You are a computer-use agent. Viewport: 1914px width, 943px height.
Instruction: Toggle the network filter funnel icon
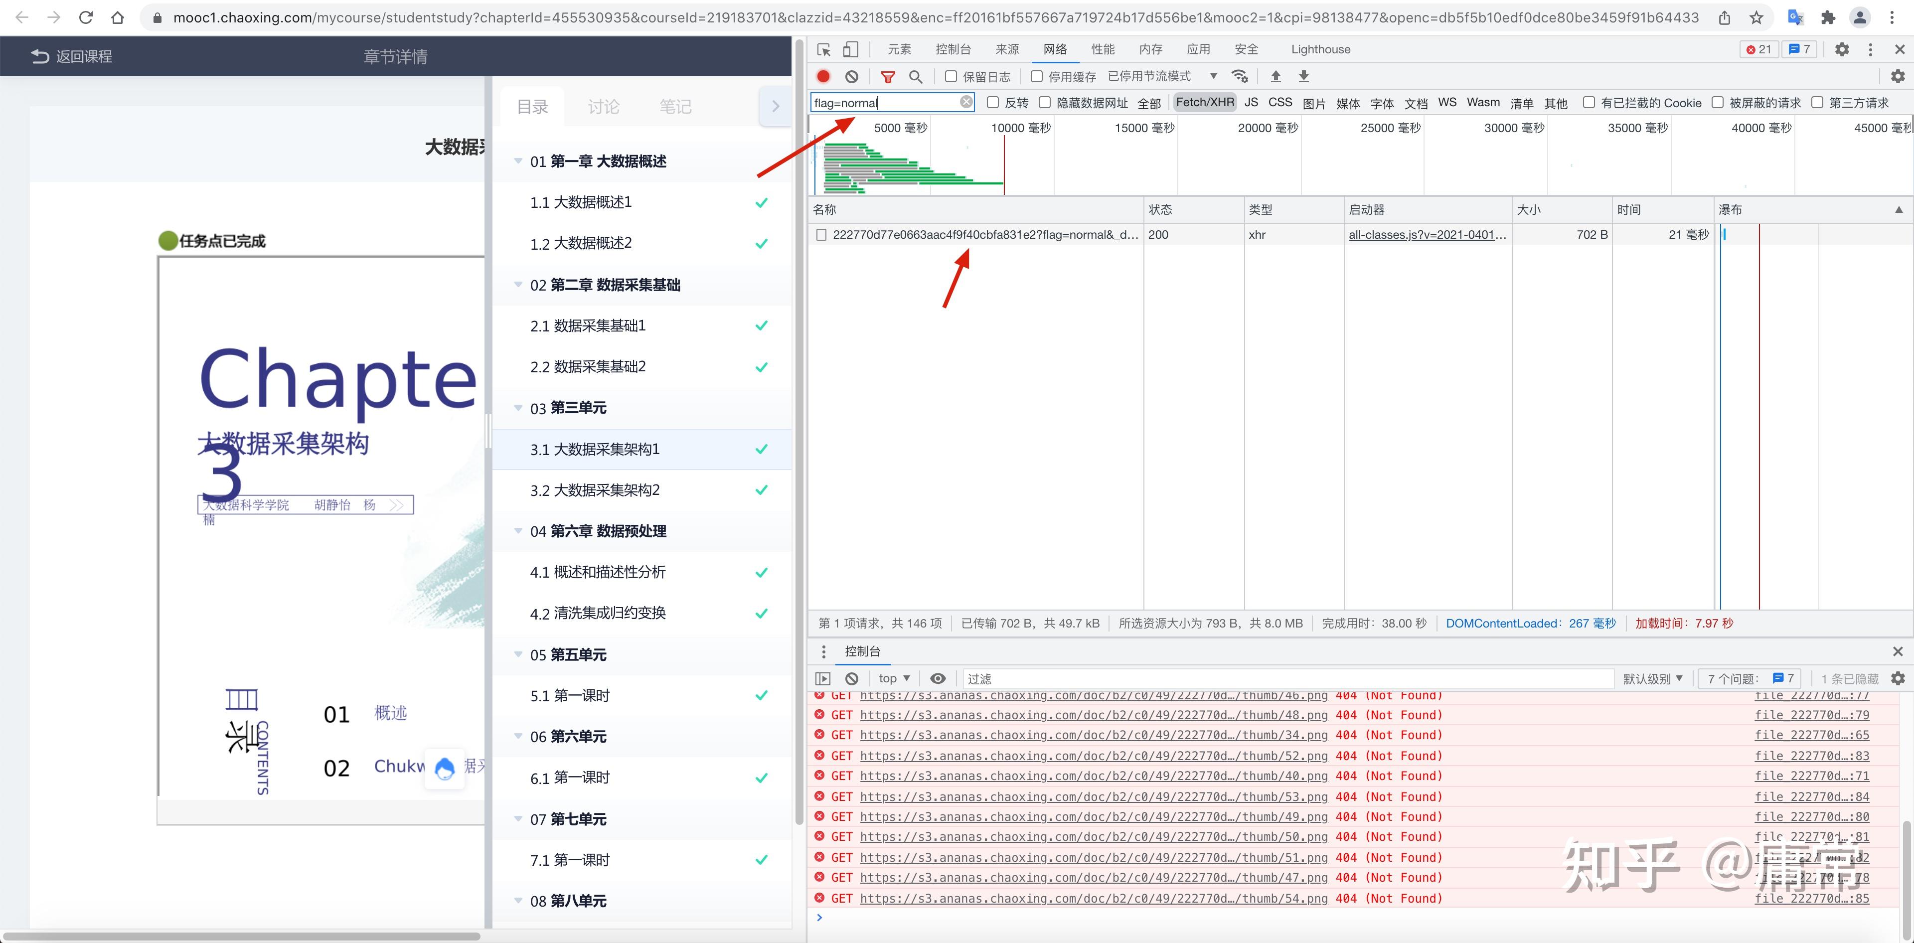(887, 77)
